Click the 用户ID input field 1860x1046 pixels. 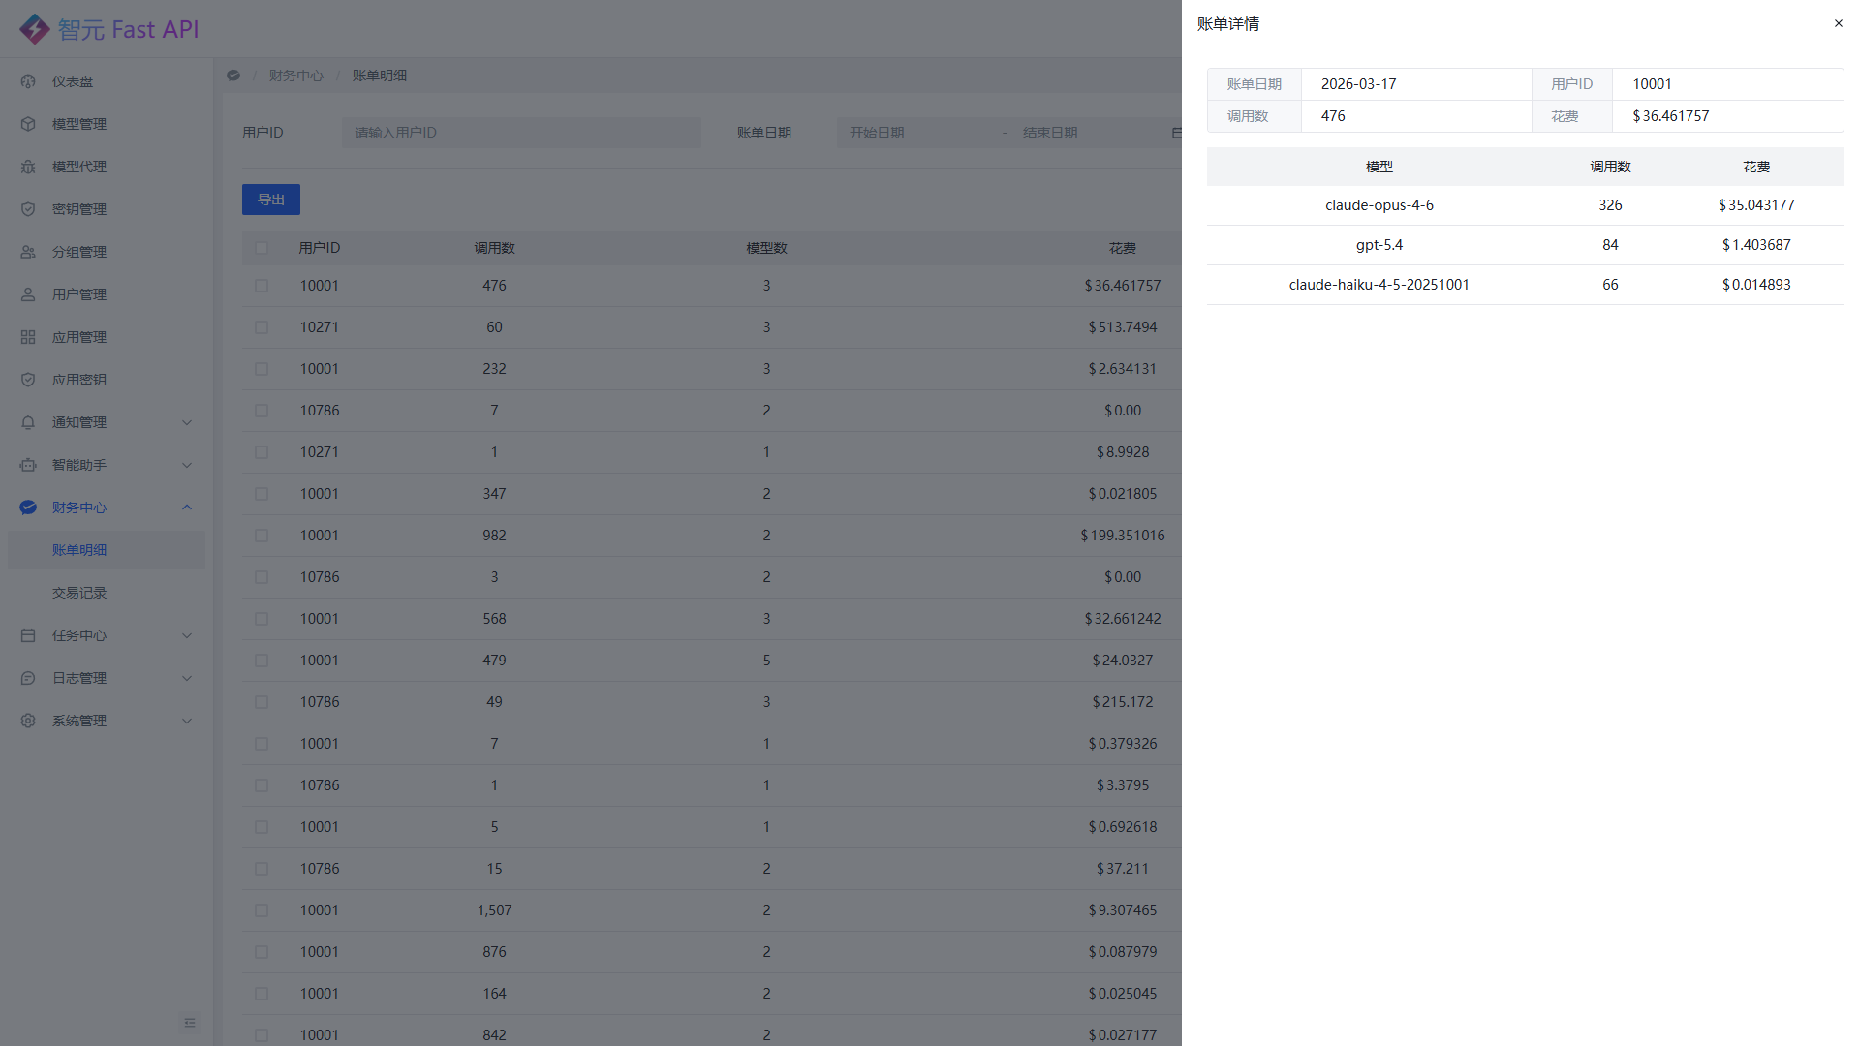tap(521, 133)
